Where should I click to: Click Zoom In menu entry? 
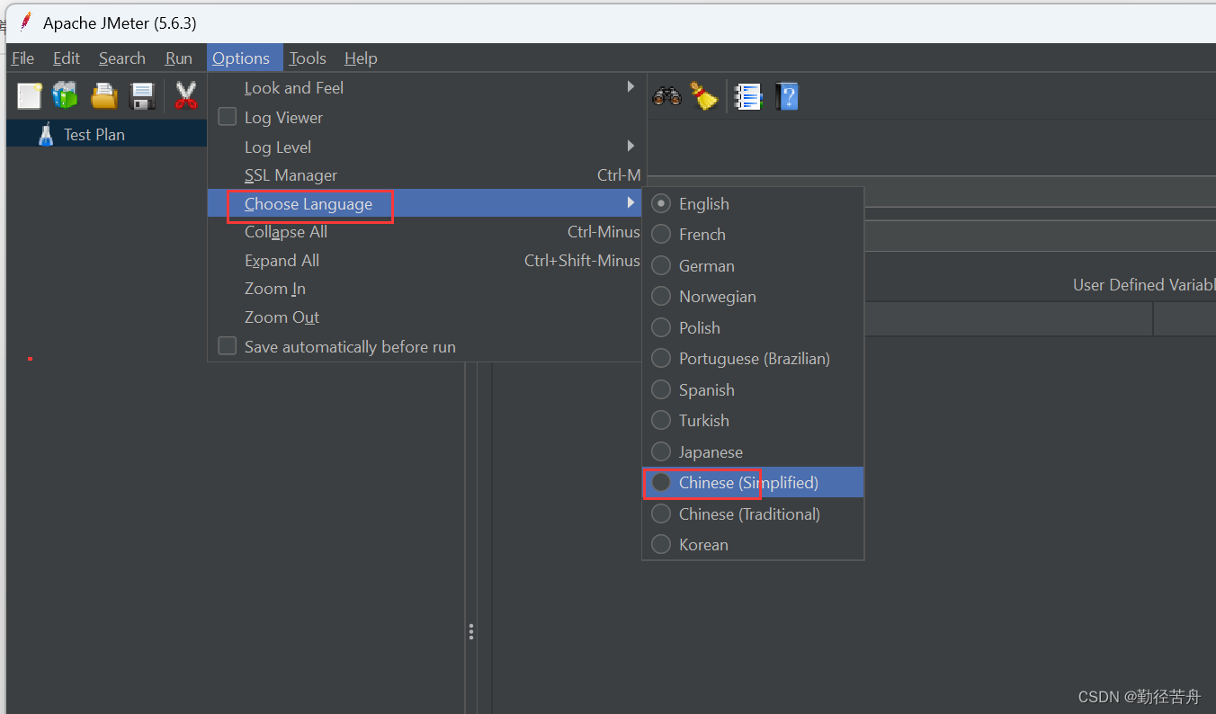[426, 288]
